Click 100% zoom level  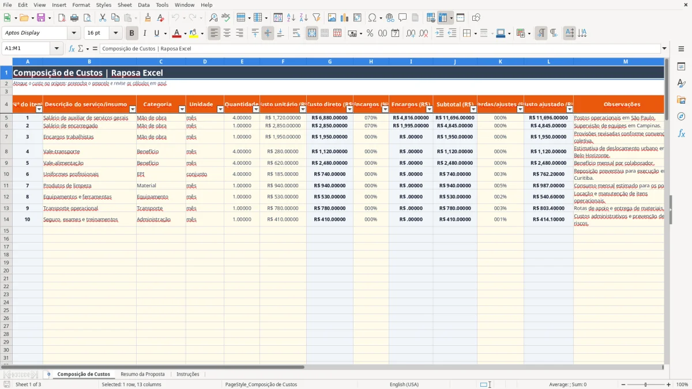pyautogui.click(x=682, y=384)
